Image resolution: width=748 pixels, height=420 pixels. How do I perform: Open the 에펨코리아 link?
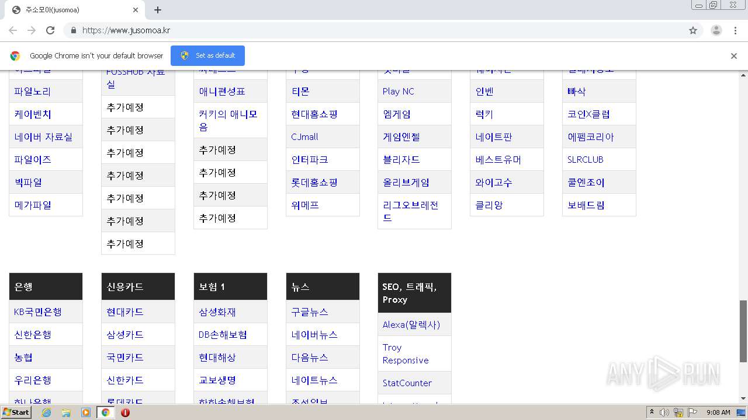pyautogui.click(x=591, y=137)
